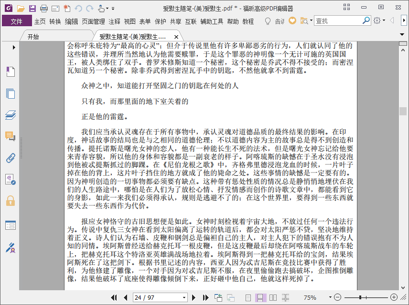Click the 告诉 tell-me text
This screenshot has height=305, width=409.
[x=280, y=21]
